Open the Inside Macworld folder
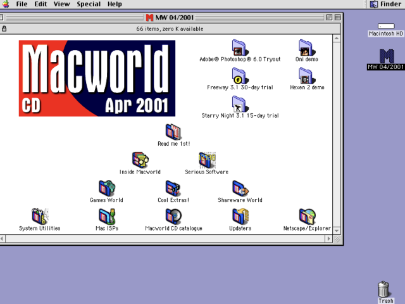Image resolution: width=405 pixels, height=304 pixels. tap(140, 160)
